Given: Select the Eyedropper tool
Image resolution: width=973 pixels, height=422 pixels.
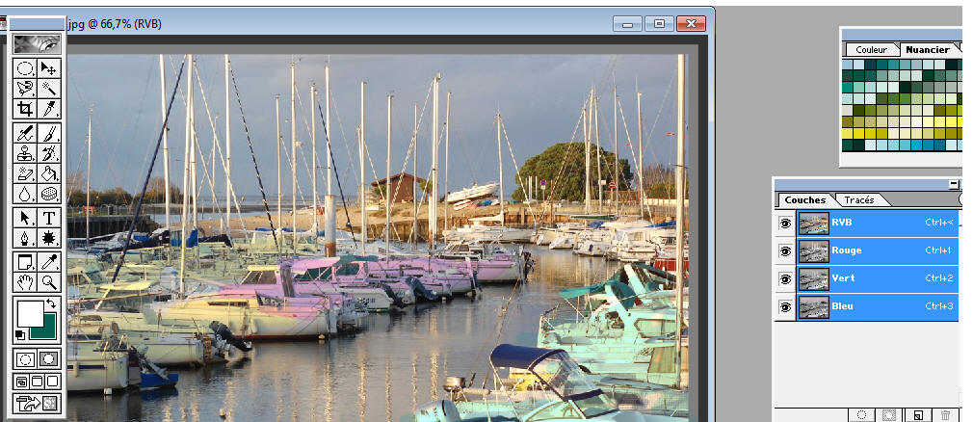Looking at the screenshot, I should click(x=49, y=262).
